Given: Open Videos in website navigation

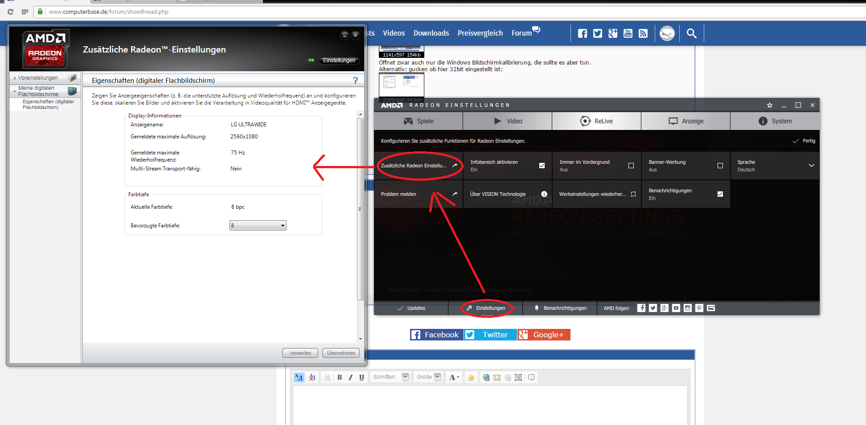Looking at the screenshot, I should [394, 33].
